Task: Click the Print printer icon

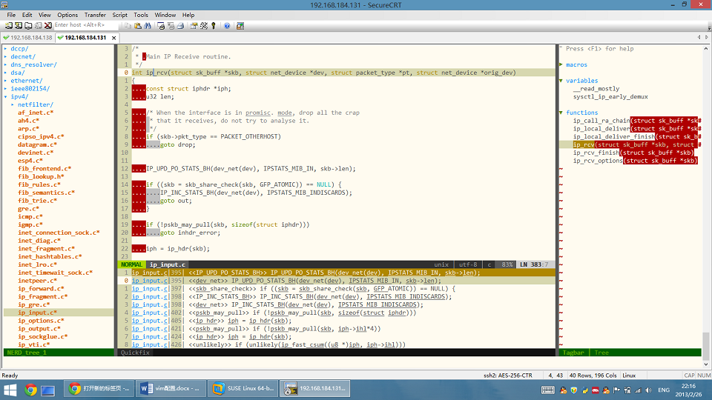Action: pyautogui.click(x=180, y=26)
